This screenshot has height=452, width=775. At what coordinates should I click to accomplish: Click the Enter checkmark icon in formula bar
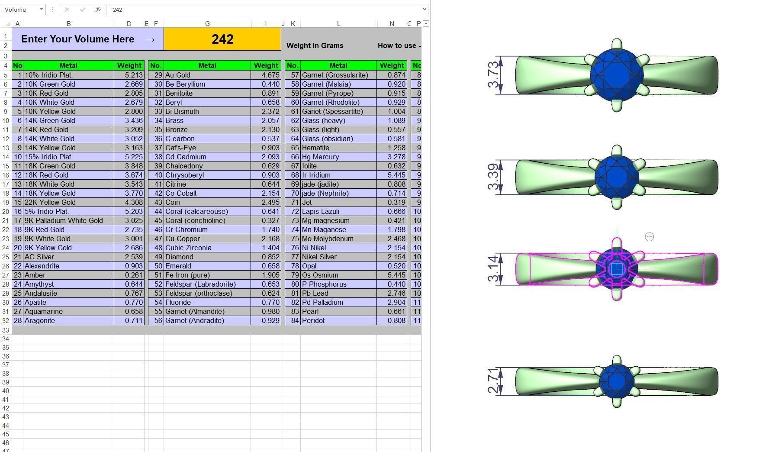[x=83, y=10]
